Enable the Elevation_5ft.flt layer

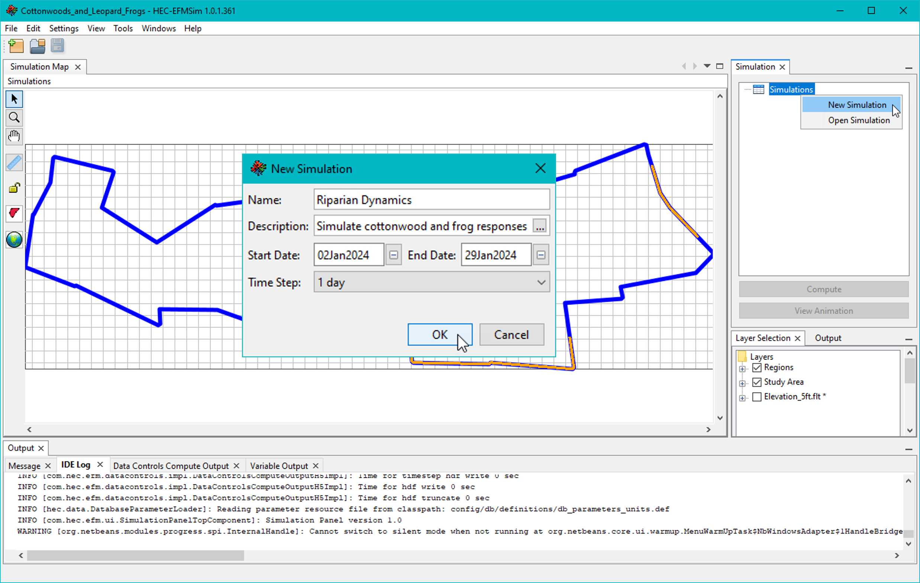click(x=757, y=397)
